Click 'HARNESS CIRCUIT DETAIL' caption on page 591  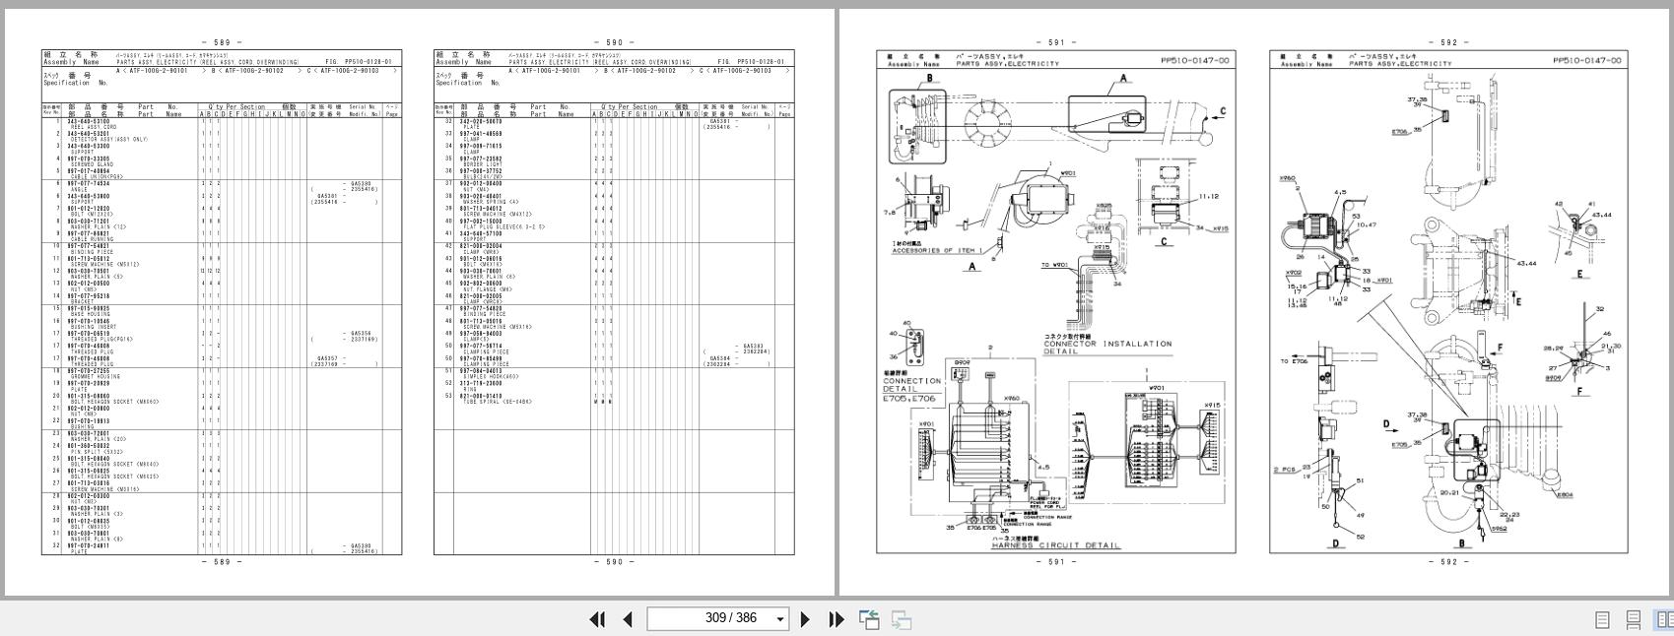click(x=1056, y=545)
